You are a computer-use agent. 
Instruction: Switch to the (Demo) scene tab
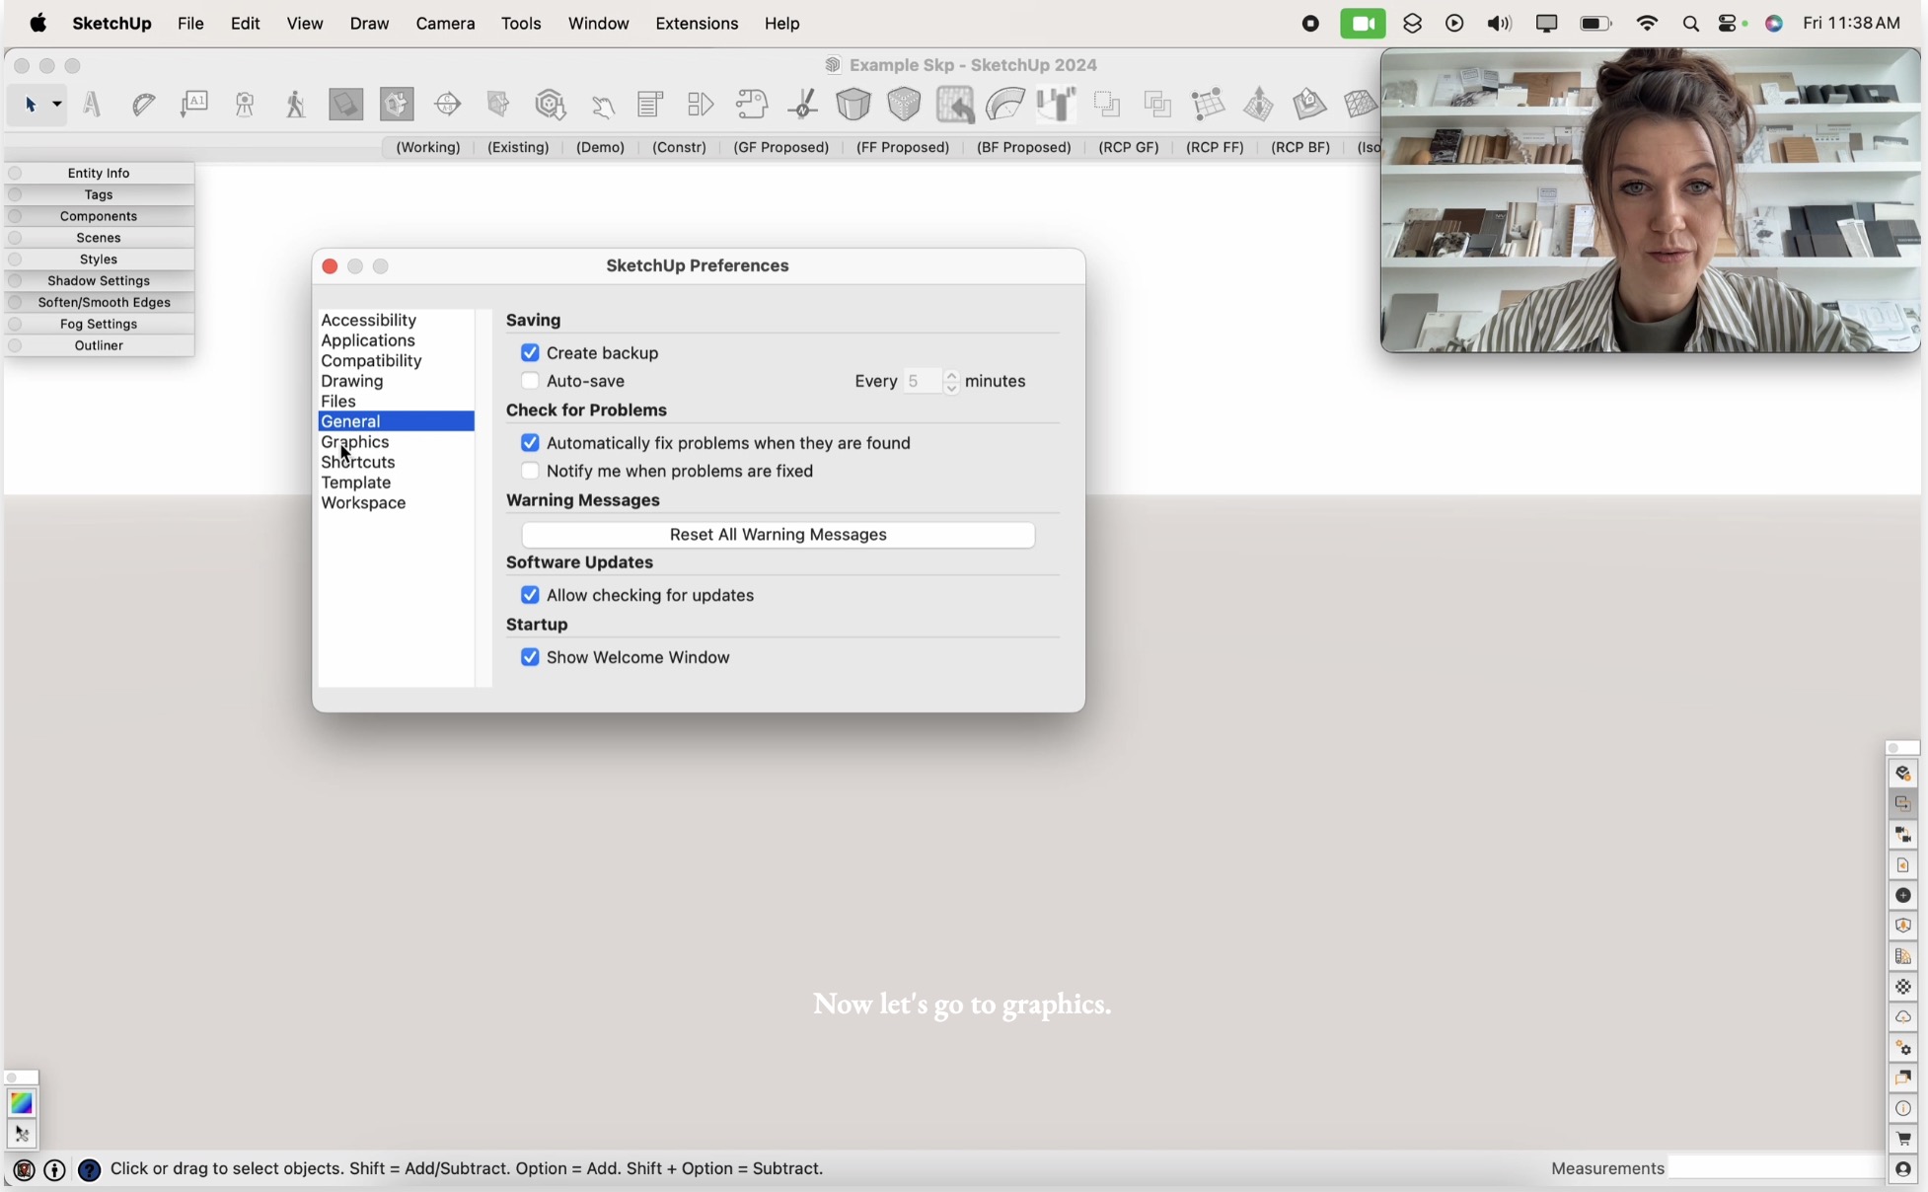(599, 147)
